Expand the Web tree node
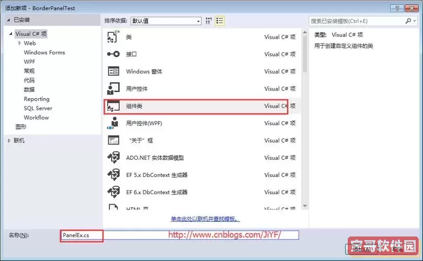 (19, 43)
